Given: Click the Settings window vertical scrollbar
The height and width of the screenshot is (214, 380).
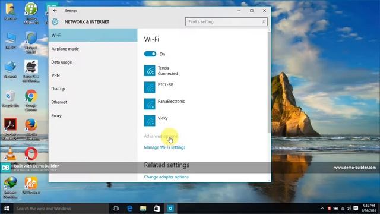Looking at the screenshot, I should click(269, 83).
